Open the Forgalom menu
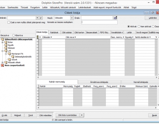The height and width of the screenshot is (124, 159). pos(35,7)
